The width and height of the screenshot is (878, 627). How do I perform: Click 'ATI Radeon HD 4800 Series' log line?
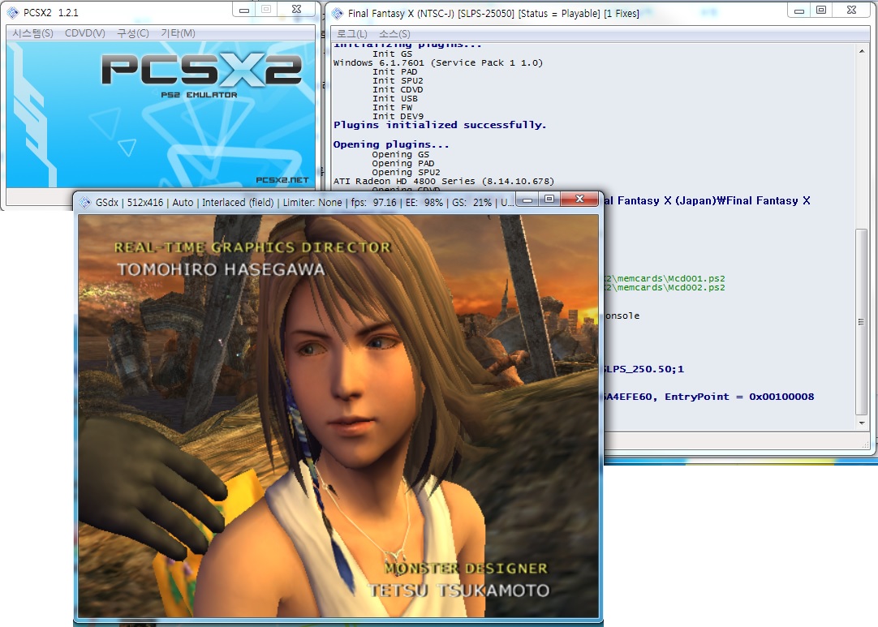(x=444, y=182)
